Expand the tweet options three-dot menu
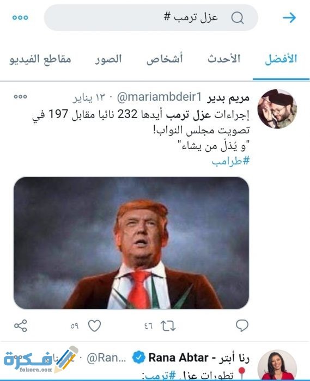 pyautogui.click(x=20, y=96)
